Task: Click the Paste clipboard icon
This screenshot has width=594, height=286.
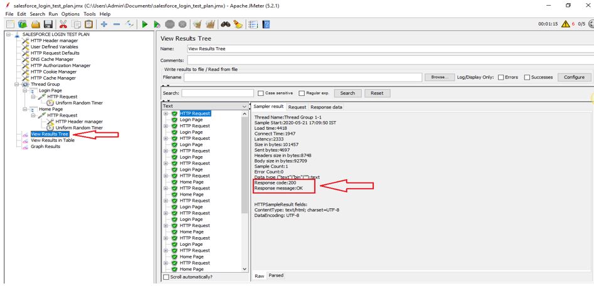Action: (x=88, y=24)
